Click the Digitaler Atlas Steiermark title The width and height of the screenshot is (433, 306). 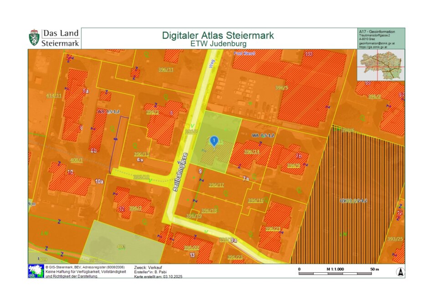coord(218,36)
